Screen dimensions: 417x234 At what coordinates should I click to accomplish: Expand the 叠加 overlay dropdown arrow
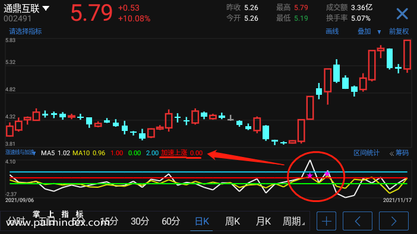(379, 32)
